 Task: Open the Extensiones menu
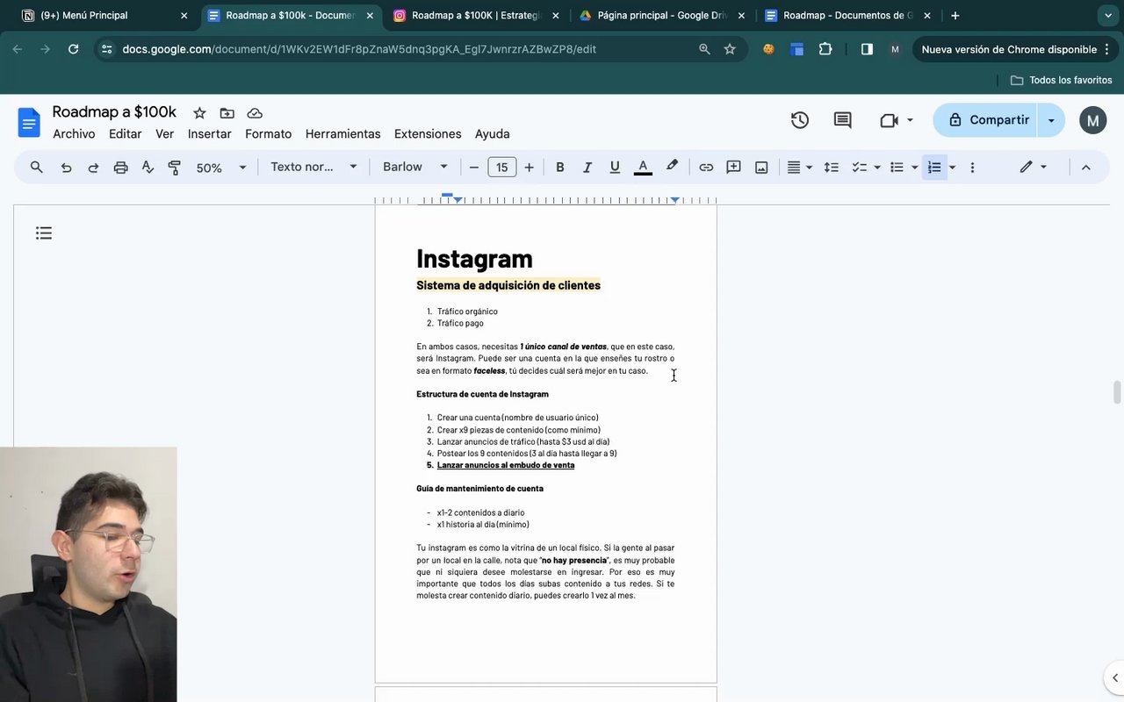tap(428, 134)
